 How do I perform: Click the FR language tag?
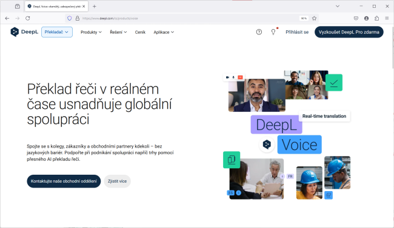tap(290, 177)
